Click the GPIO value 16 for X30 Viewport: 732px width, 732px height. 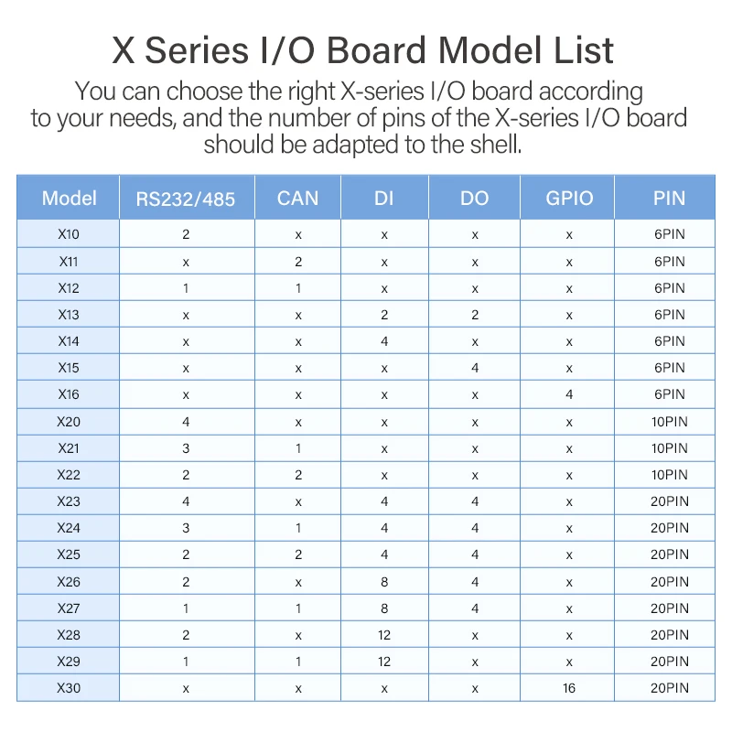(569, 688)
